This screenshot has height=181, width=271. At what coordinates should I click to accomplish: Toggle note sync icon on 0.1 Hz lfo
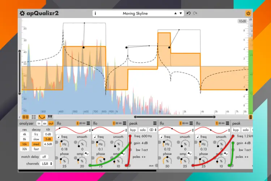coord(95,137)
